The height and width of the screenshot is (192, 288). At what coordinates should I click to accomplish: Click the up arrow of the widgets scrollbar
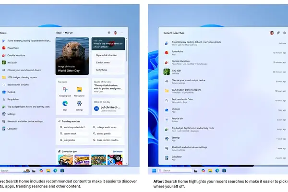click(126, 38)
